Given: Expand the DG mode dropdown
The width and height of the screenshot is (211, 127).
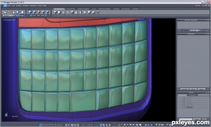Looking at the screenshot, I should (x=196, y=30).
